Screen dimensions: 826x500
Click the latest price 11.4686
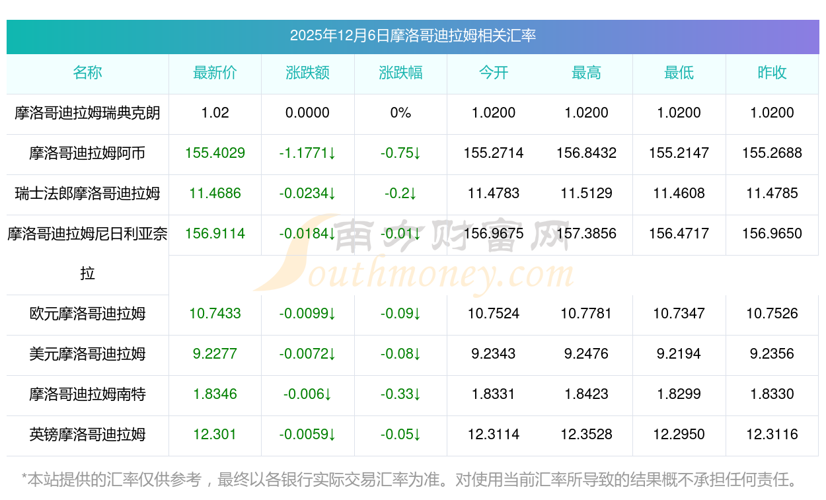coord(215,194)
